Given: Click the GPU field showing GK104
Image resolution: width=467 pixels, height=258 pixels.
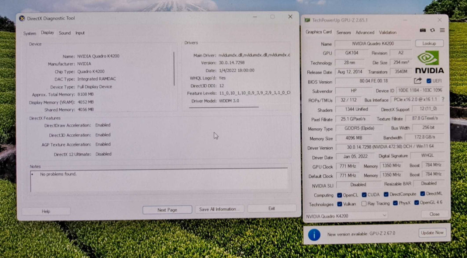Looking at the screenshot, I should (351, 53).
